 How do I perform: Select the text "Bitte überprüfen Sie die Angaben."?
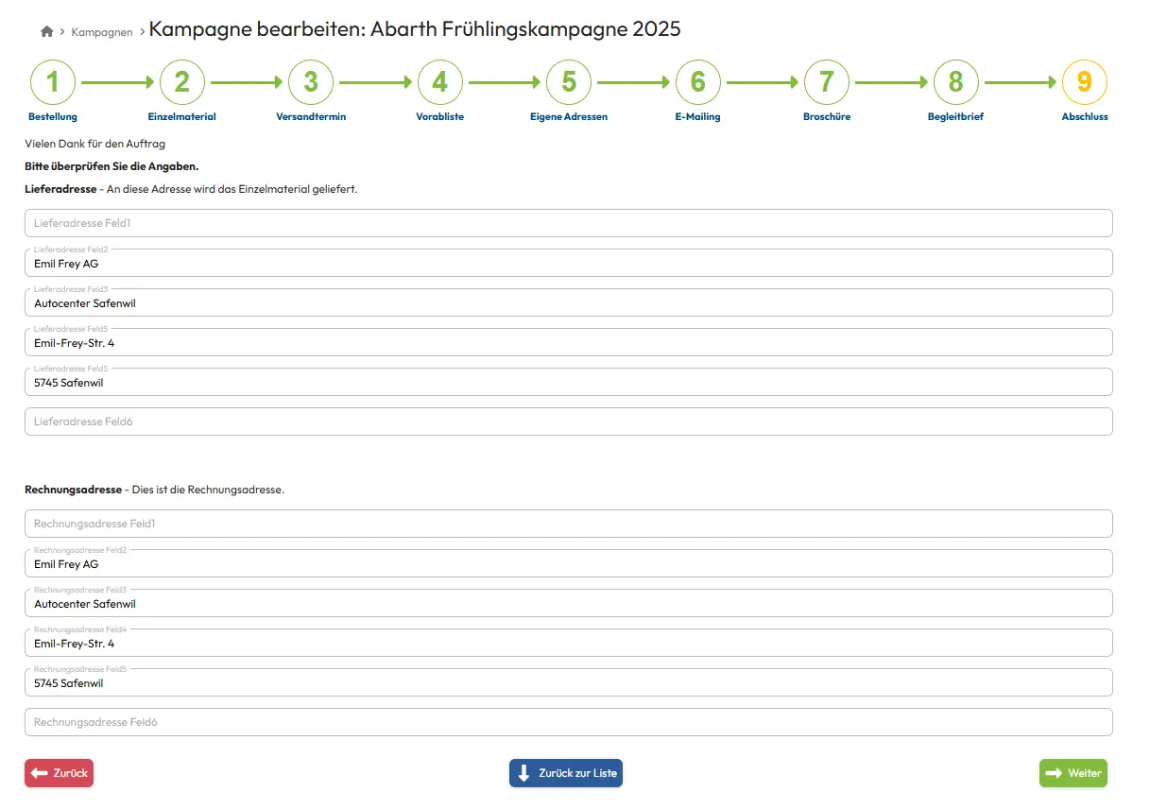point(112,166)
